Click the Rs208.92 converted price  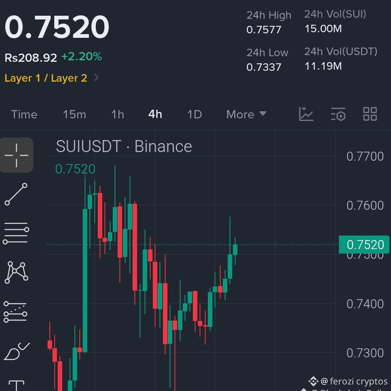click(x=31, y=58)
